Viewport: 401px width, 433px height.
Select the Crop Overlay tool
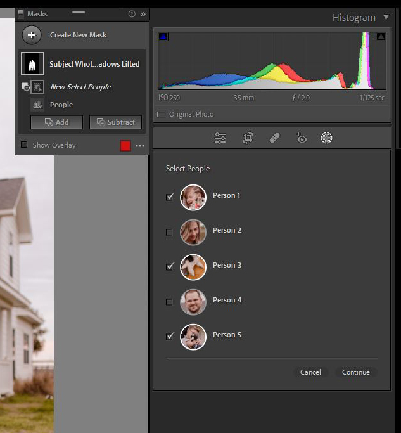[x=248, y=138]
